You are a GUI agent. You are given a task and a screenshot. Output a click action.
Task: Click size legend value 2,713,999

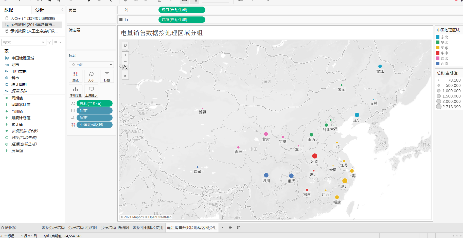click(448, 107)
